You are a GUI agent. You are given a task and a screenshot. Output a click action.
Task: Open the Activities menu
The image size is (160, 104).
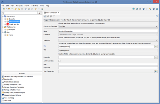pos(35,6)
